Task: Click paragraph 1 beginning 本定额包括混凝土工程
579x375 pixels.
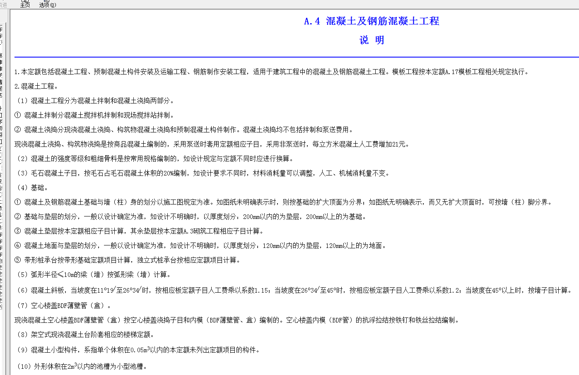Action: [x=272, y=72]
